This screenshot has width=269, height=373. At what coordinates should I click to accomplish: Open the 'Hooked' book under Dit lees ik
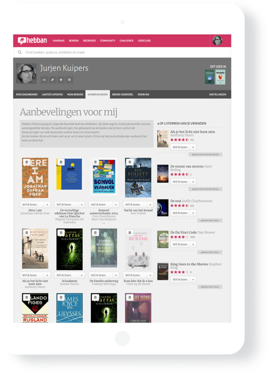pos(220,77)
